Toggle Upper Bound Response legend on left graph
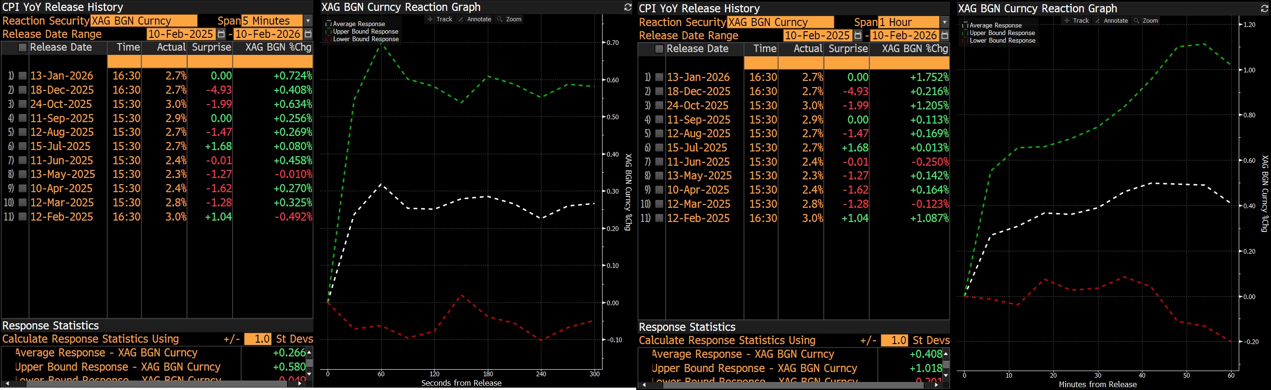Screen dimensions: 1271x390 [329, 32]
